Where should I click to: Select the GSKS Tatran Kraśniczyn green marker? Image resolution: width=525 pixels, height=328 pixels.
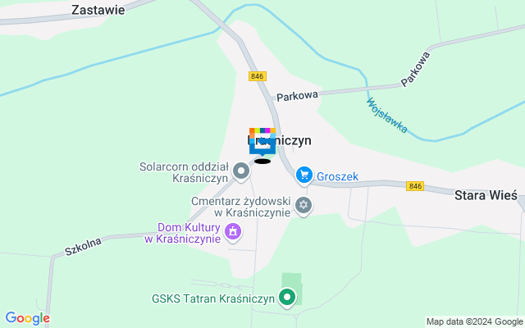287,298
